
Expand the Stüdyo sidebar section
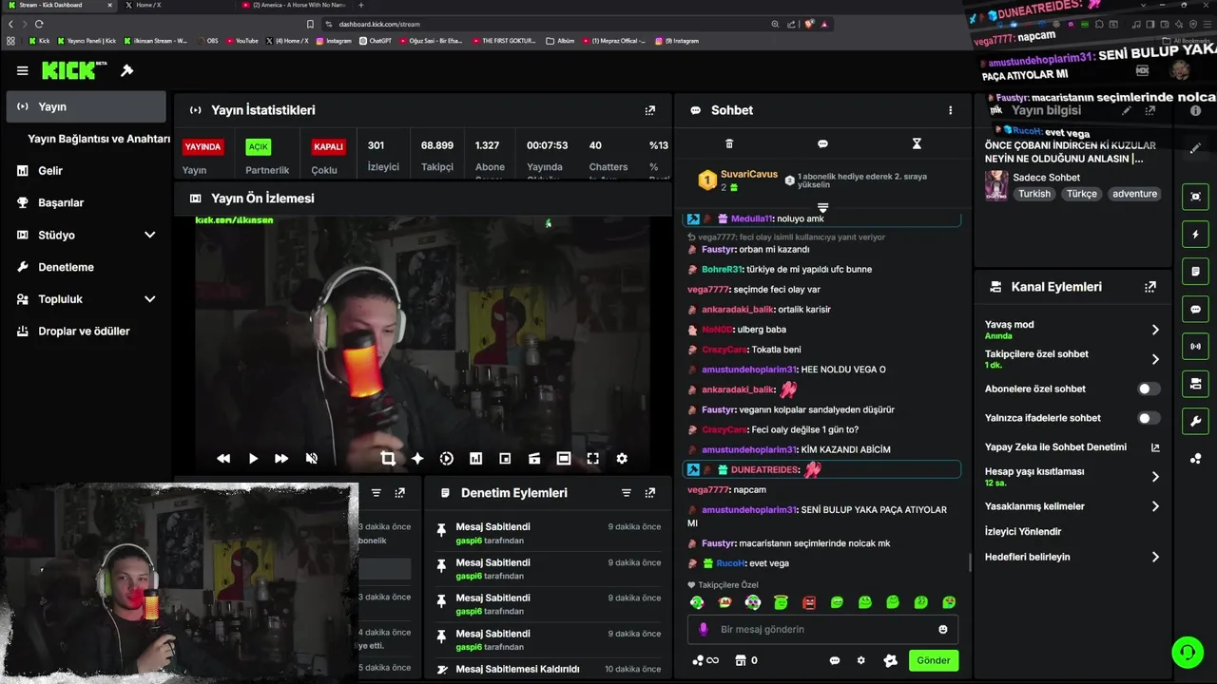149,235
